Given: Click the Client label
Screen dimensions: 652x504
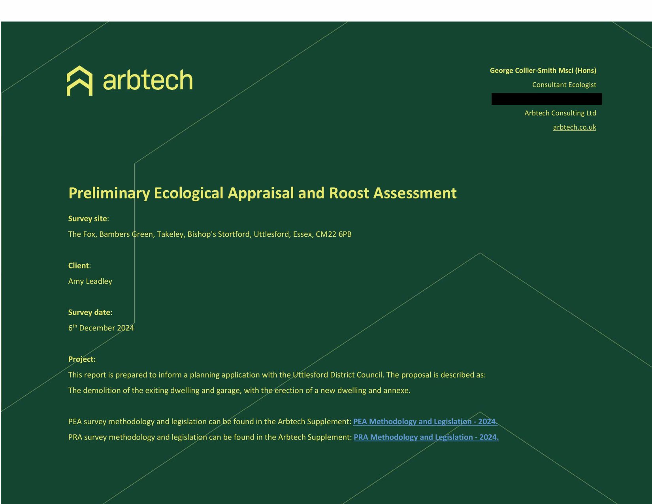Looking at the screenshot, I should tap(79, 266).
